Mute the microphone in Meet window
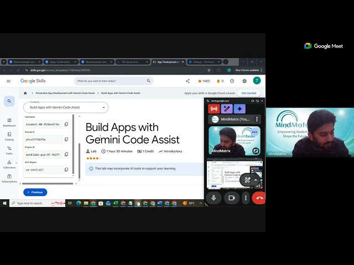Image resolution: width=354 pixels, height=265 pixels. (x=214, y=198)
